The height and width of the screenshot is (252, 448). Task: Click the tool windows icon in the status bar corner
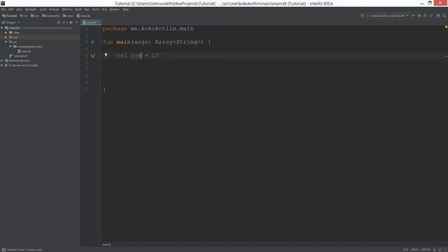pyautogui.click(x=3, y=249)
